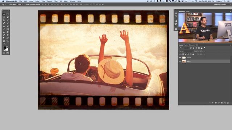Switch to the Channels tab
The width and height of the screenshot is (232, 130).
pos(192,45)
